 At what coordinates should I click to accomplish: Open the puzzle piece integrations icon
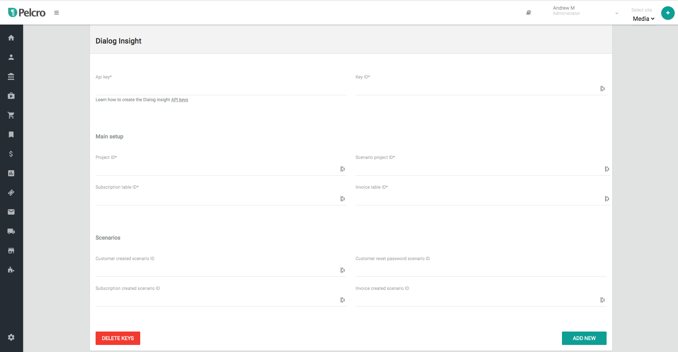(x=11, y=270)
